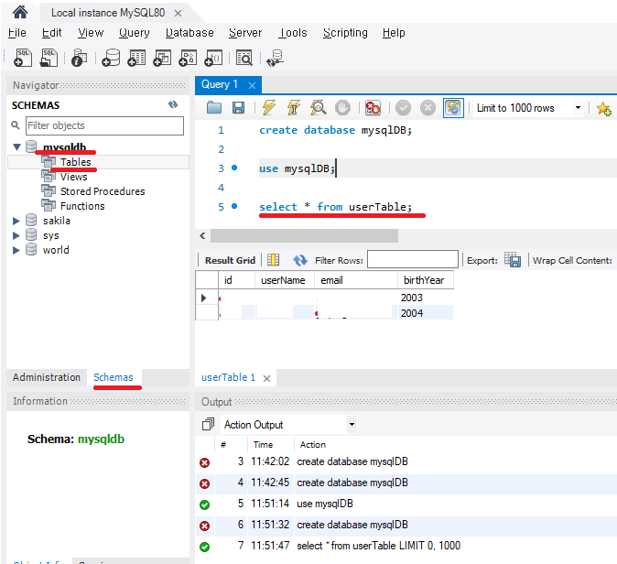
Task: Select the 2004 birthYear cell
Action: point(426,313)
